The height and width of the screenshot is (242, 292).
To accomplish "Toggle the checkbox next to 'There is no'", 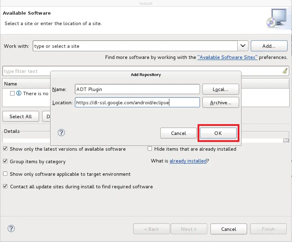I will click(12, 93).
